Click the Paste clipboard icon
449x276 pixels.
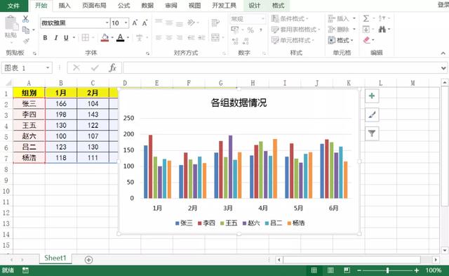tap(11, 23)
